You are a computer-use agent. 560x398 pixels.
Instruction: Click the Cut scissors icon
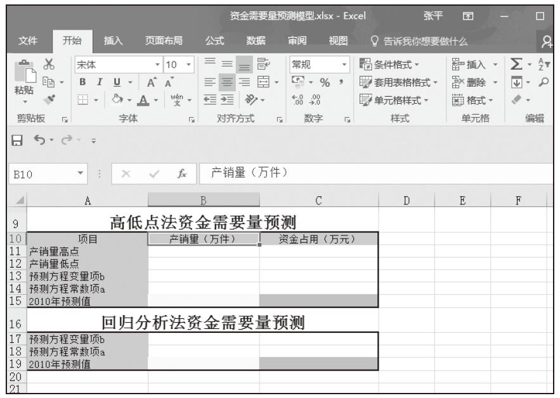[x=48, y=65]
